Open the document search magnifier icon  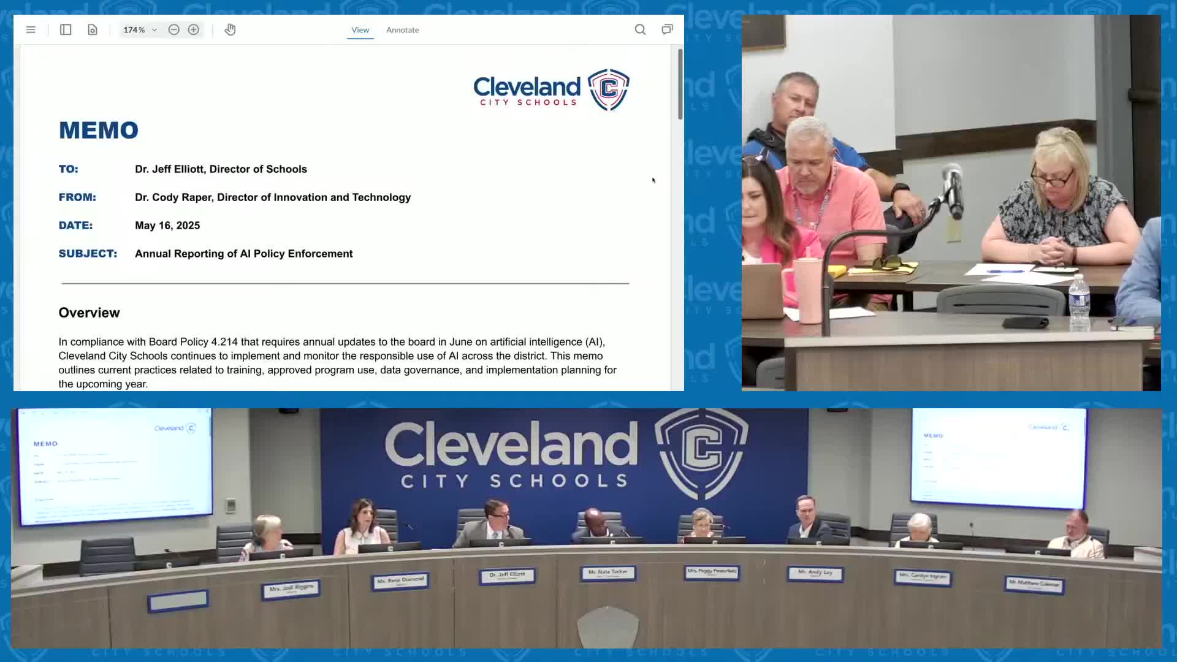pyautogui.click(x=640, y=29)
